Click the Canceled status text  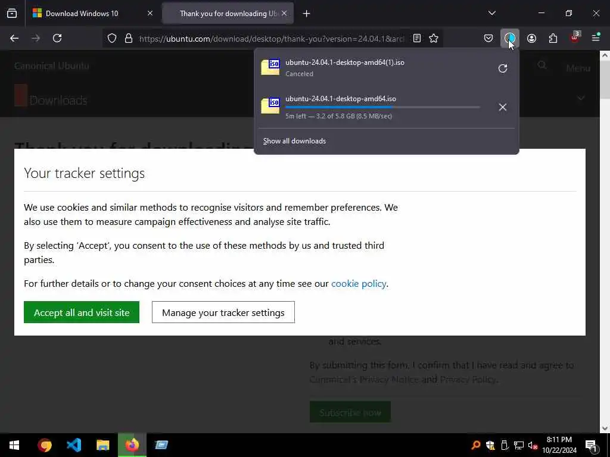tap(299, 74)
